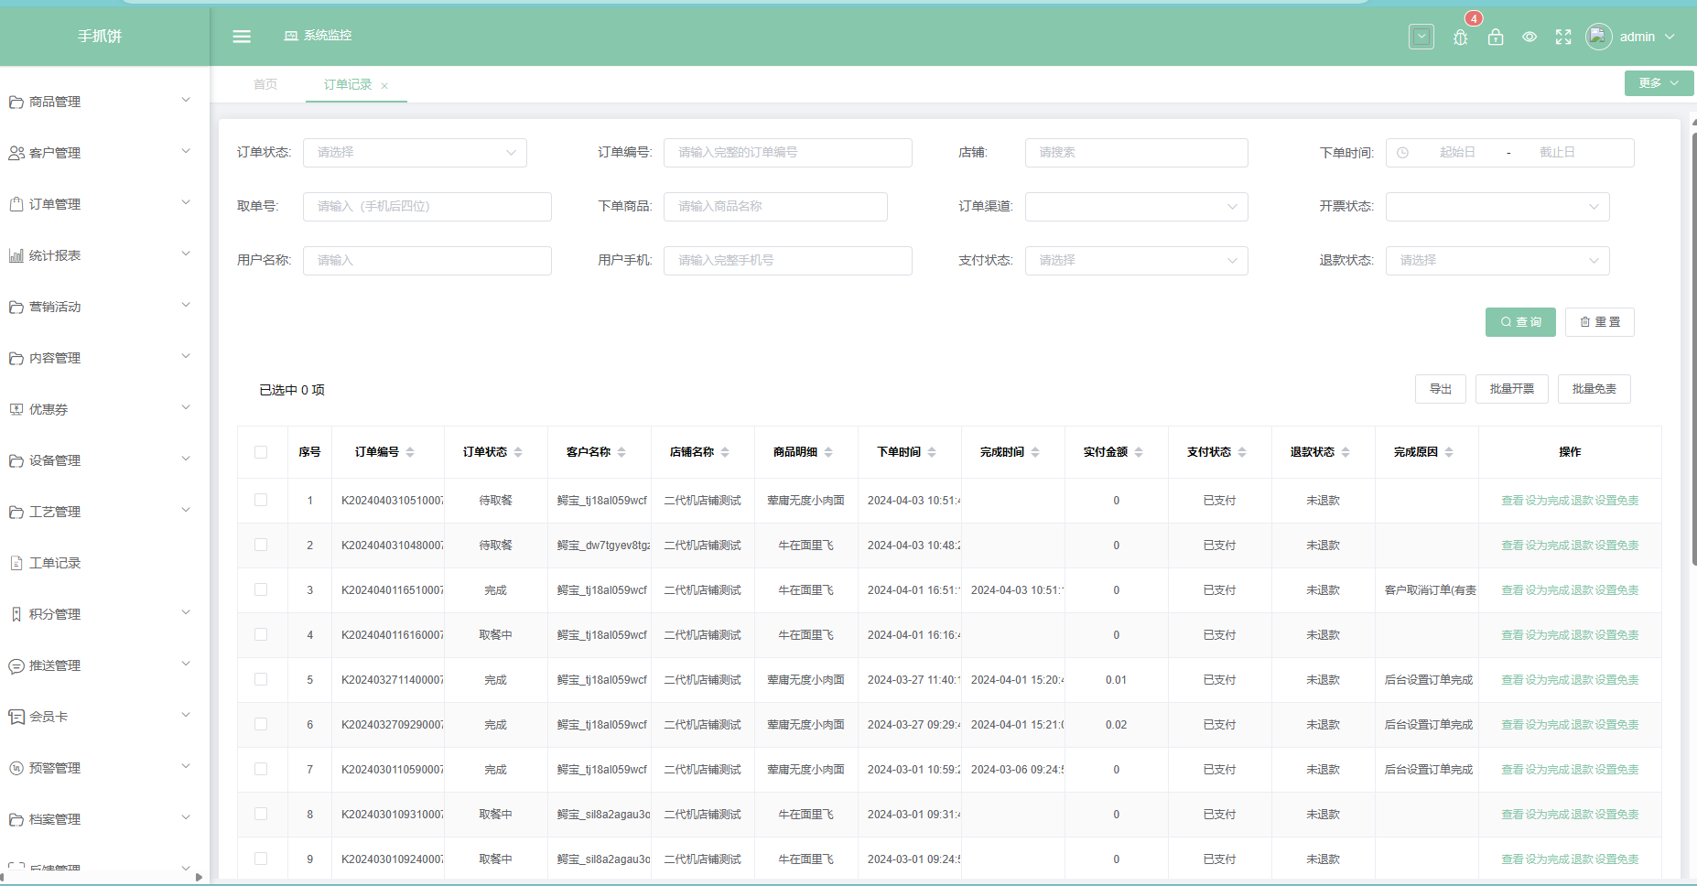This screenshot has height=886, width=1697.
Task: Click the 查询 search button
Action: [x=1520, y=322]
